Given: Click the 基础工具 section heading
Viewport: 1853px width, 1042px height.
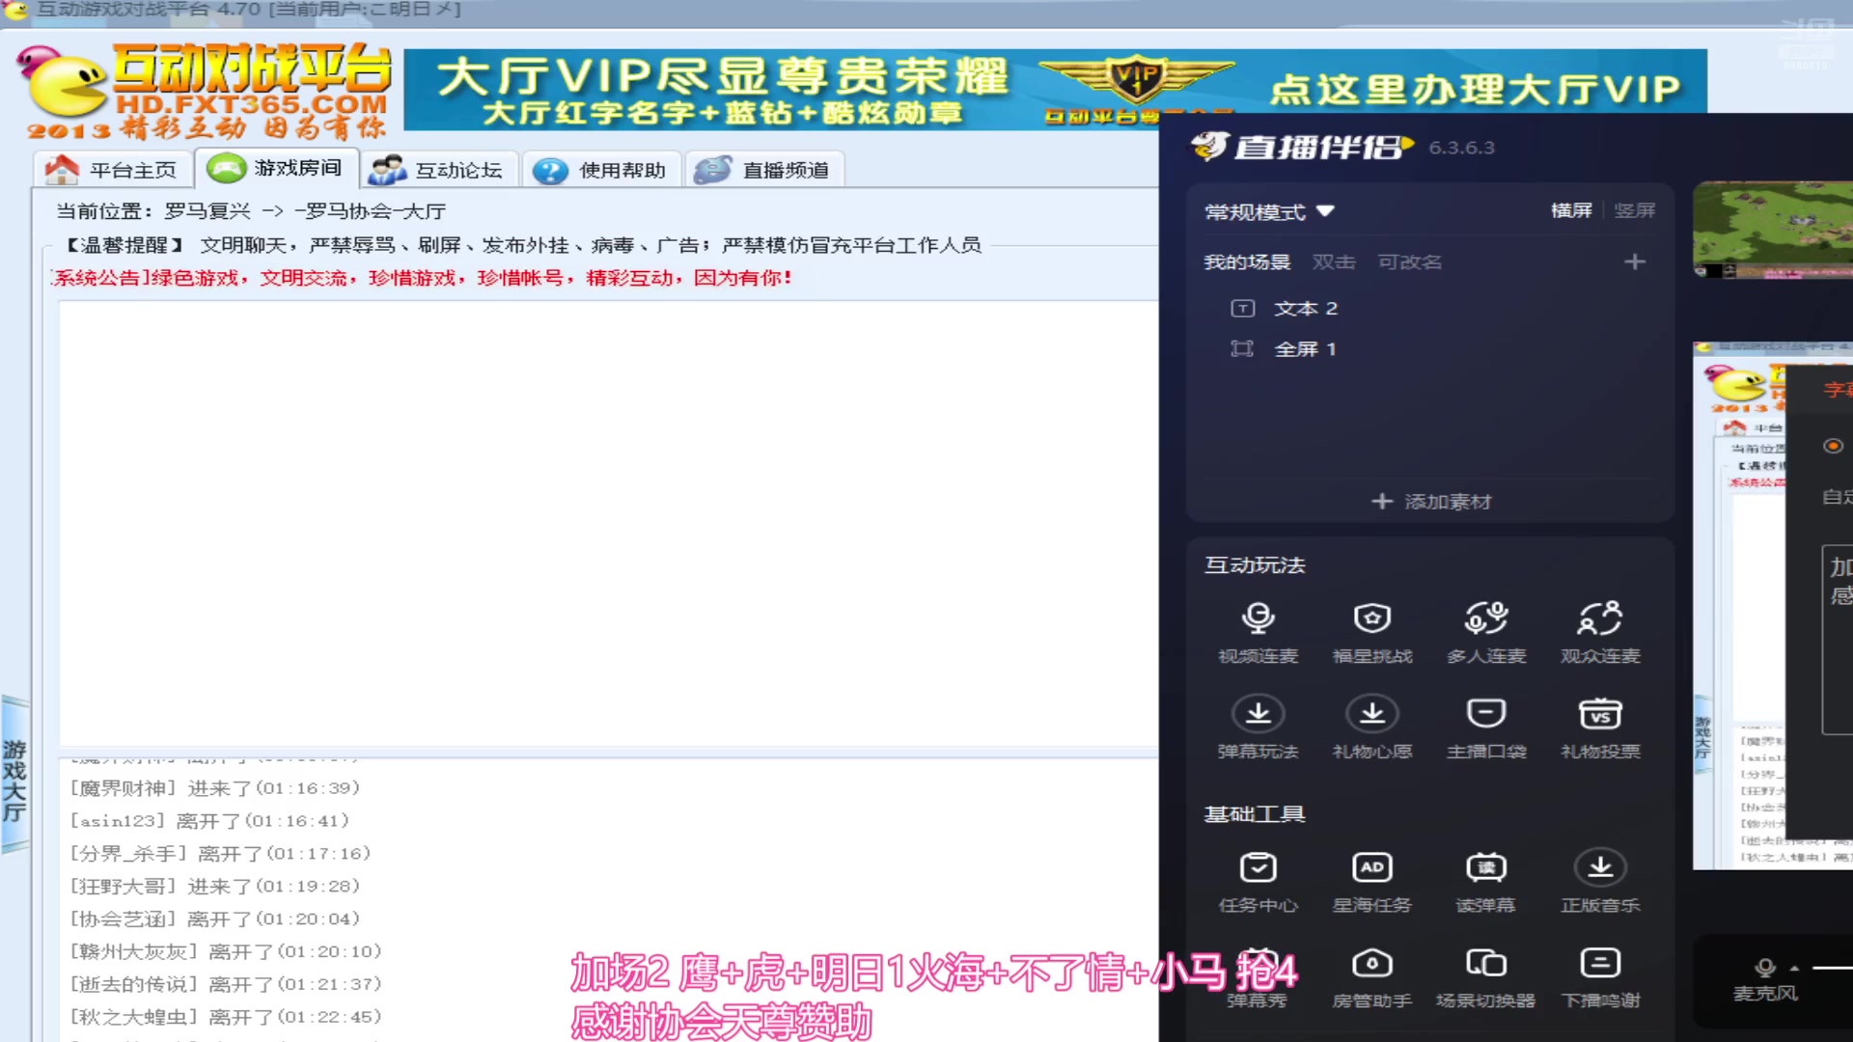Looking at the screenshot, I should tap(1255, 814).
